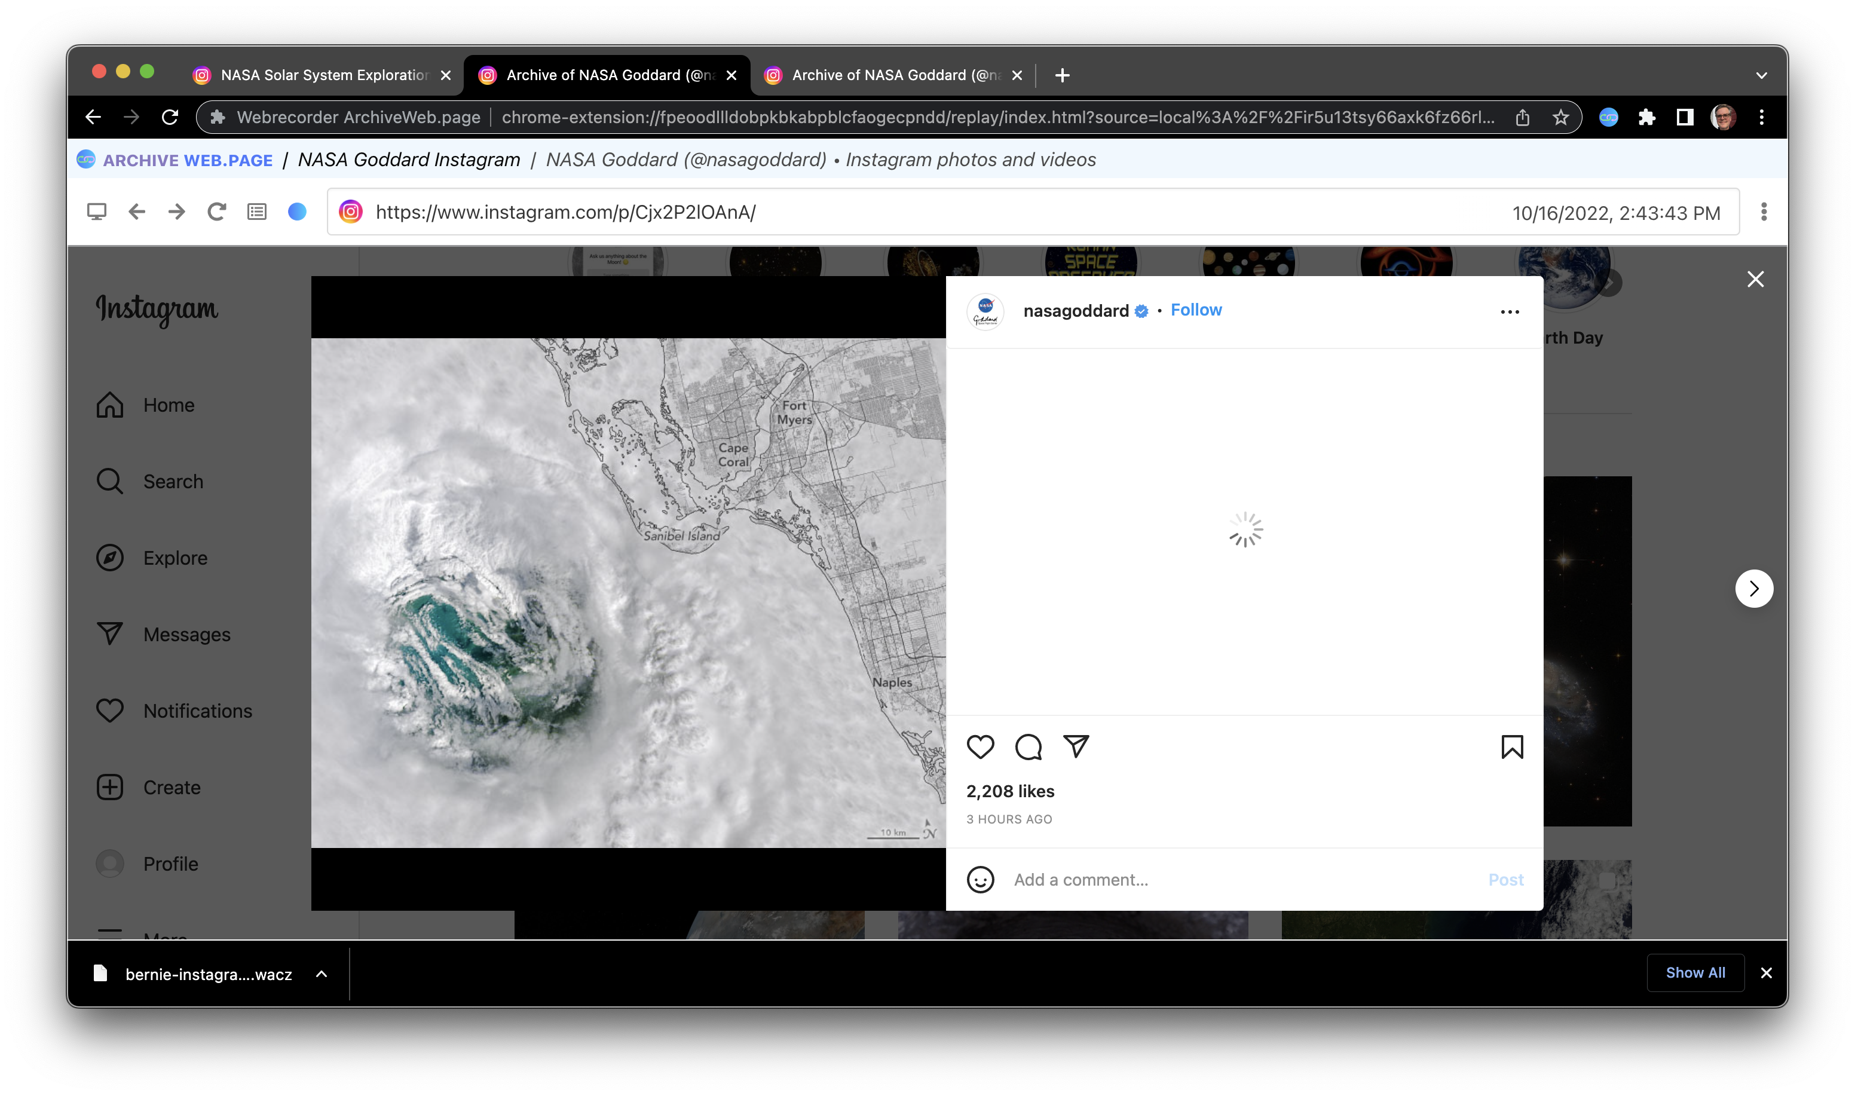Like the post with the heart icon
Screen dimensions: 1855x1096
[x=981, y=746]
